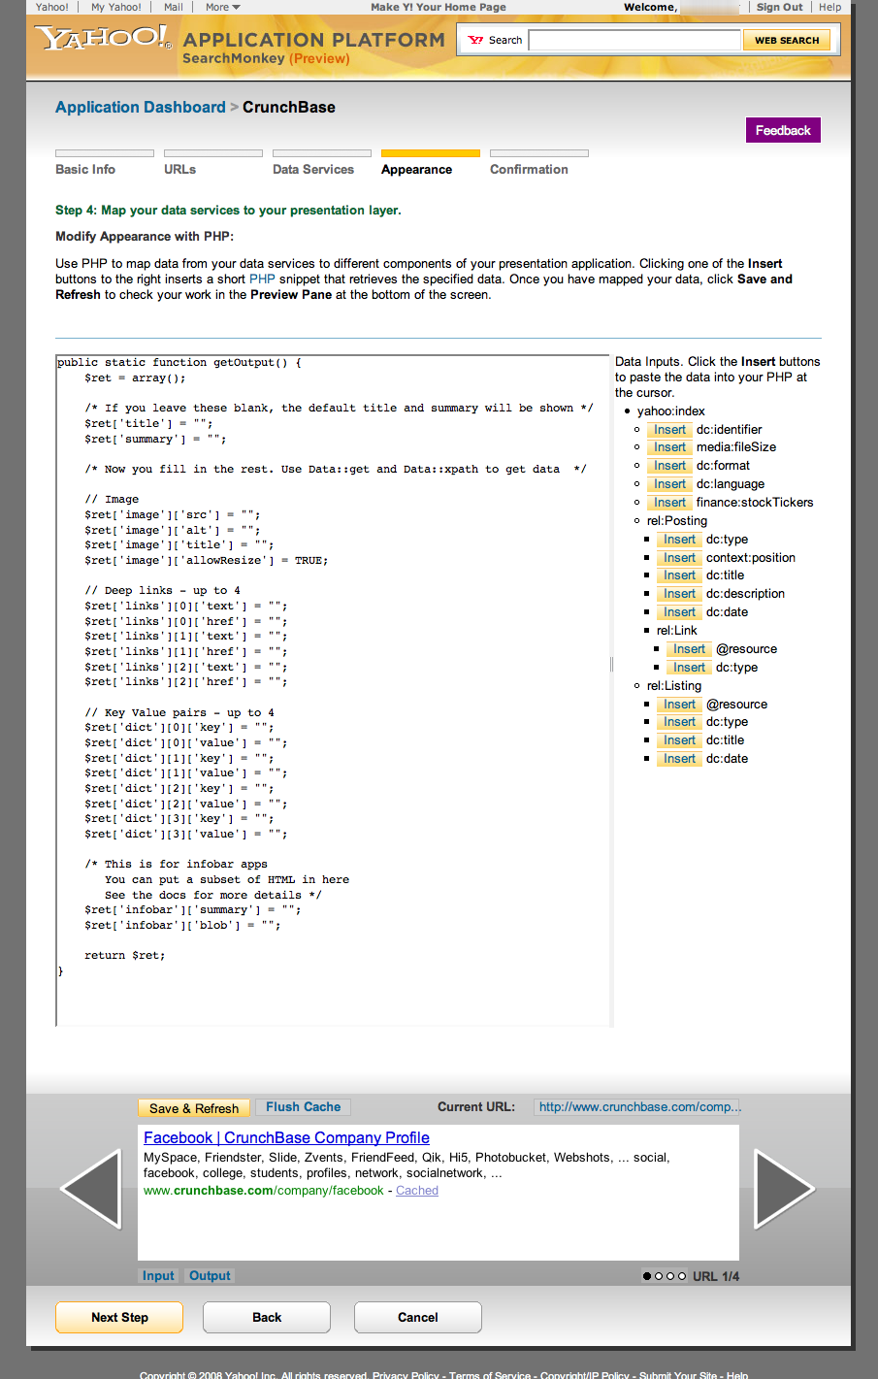This screenshot has height=1379, width=878.
Task: Open the Privacy Policy footer link
Action: (406, 1374)
